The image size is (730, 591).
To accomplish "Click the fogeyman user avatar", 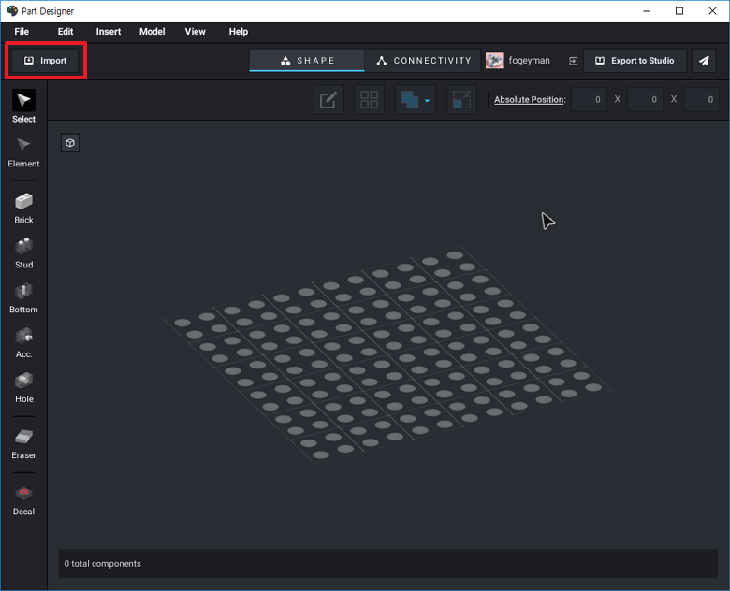I will [x=494, y=61].
